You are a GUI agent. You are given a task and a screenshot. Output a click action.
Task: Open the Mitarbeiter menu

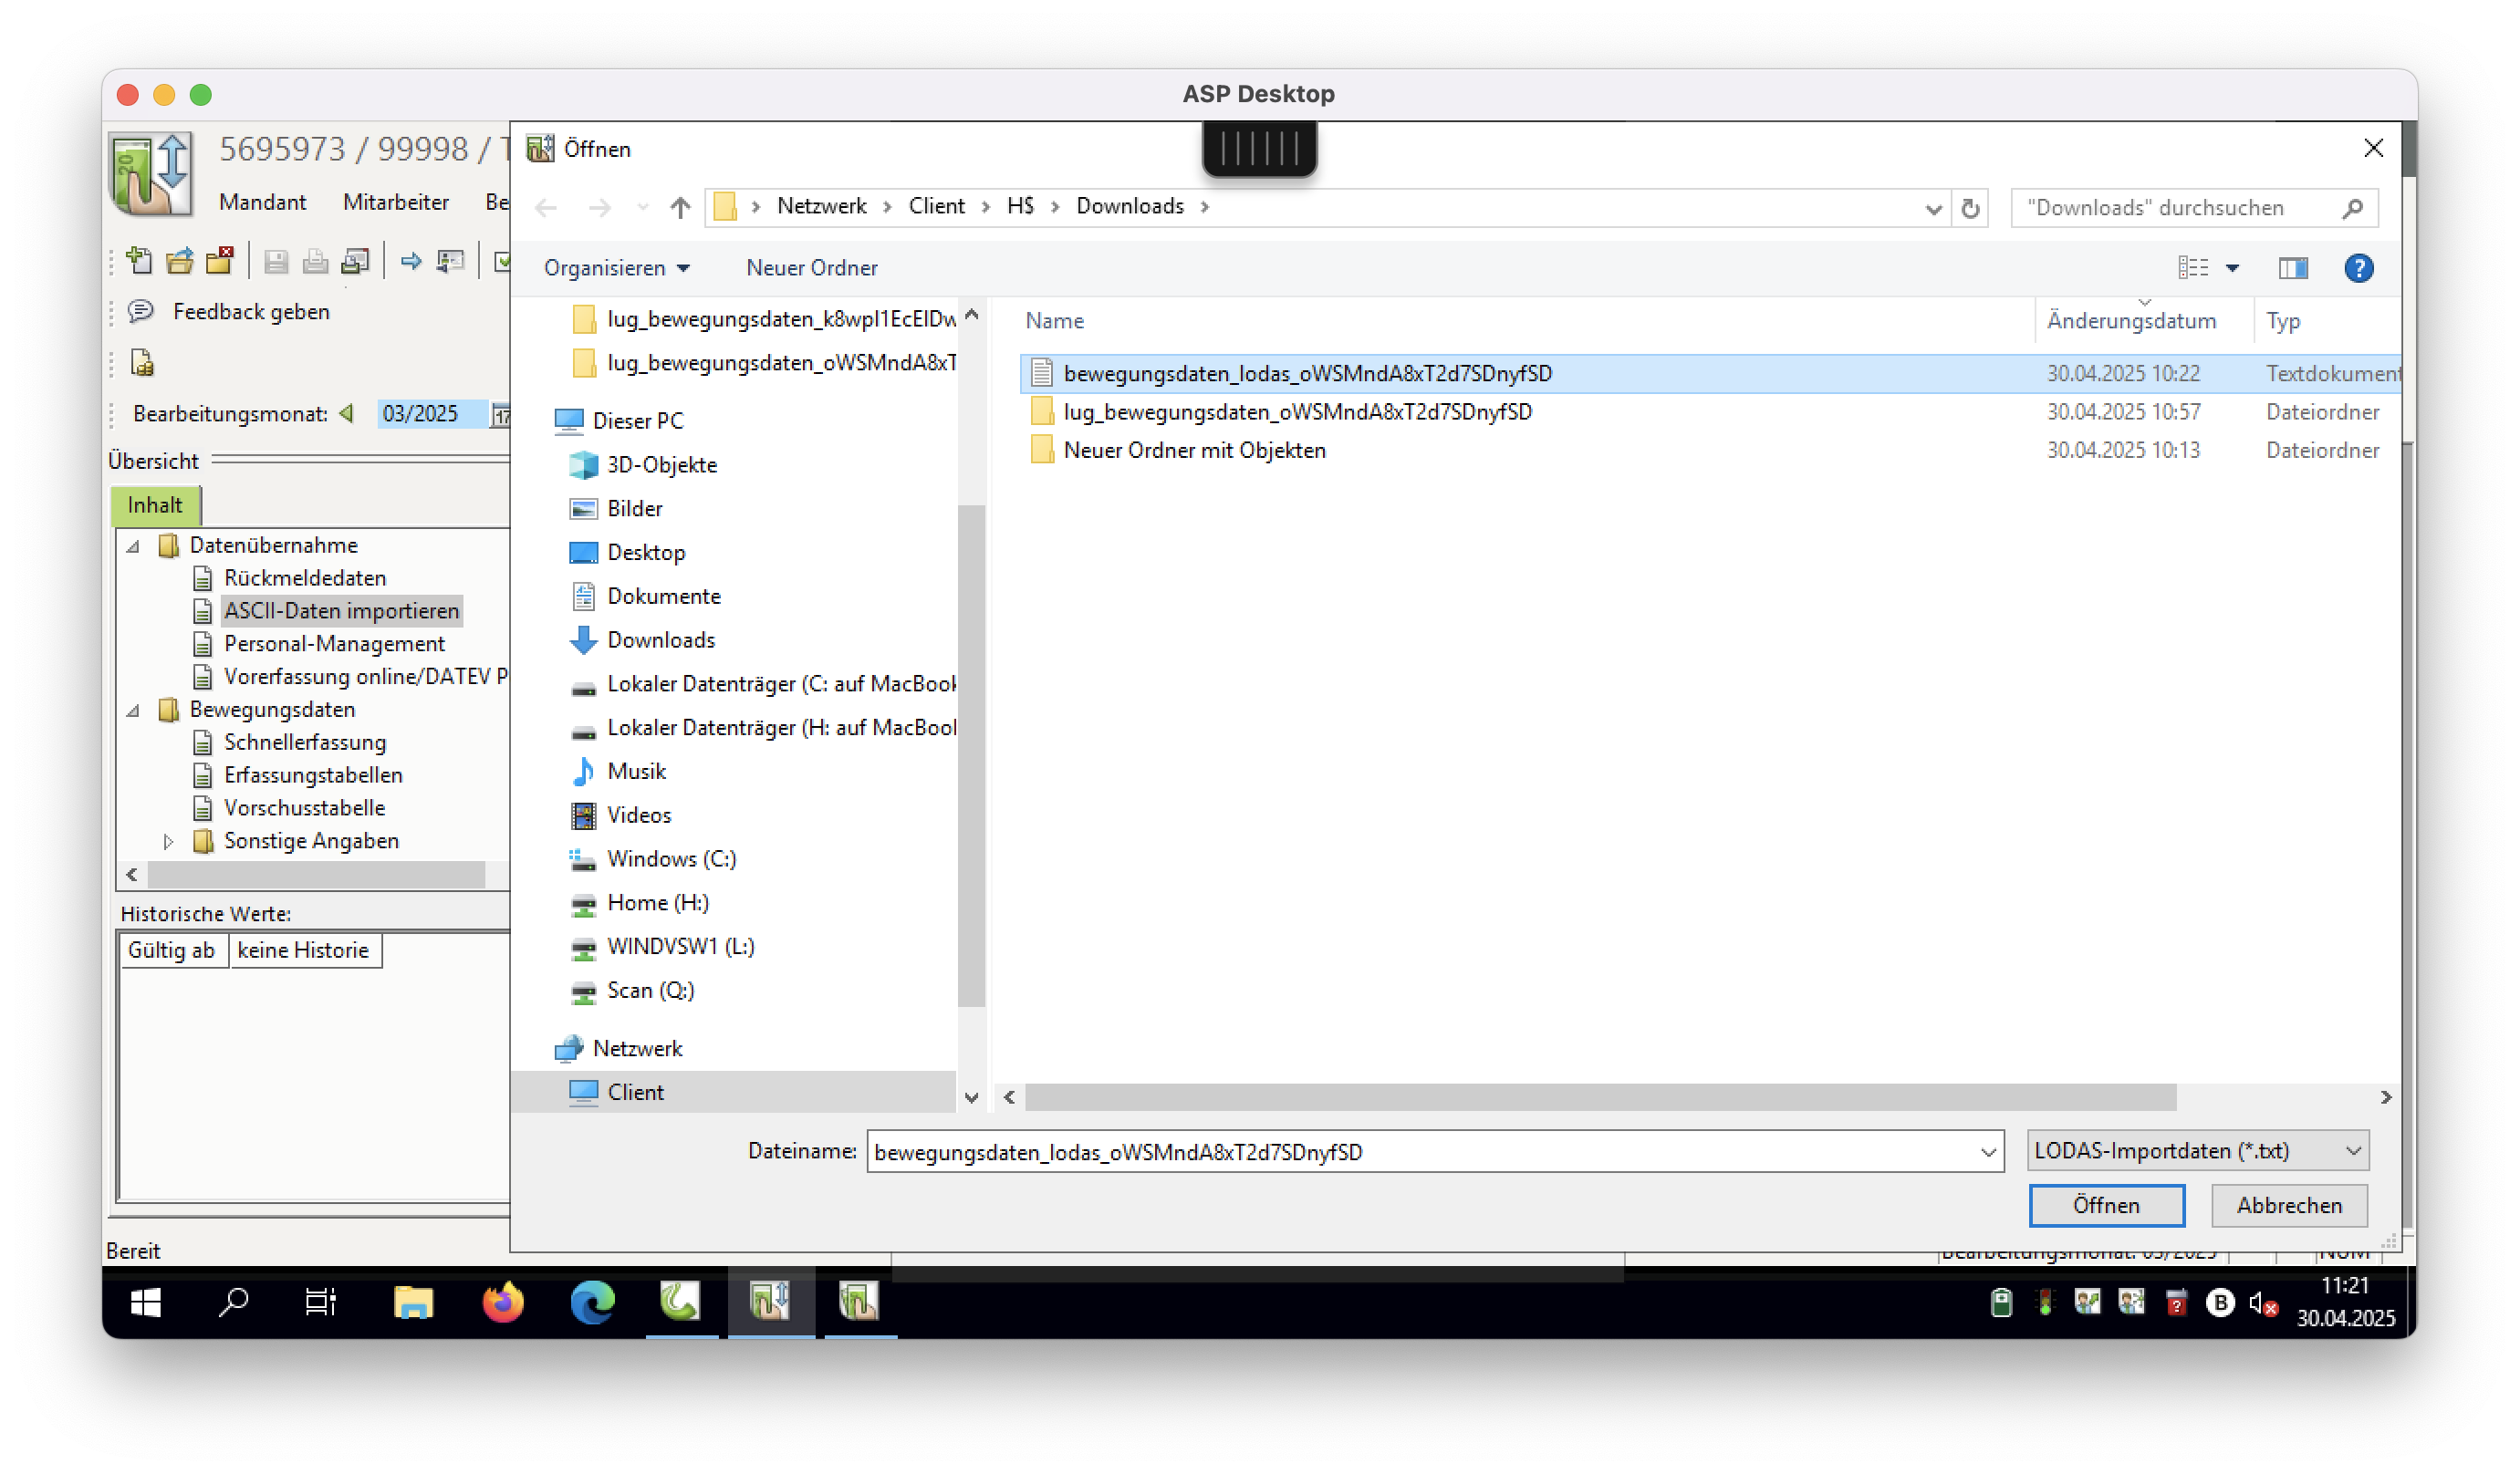tap(395, 202)
